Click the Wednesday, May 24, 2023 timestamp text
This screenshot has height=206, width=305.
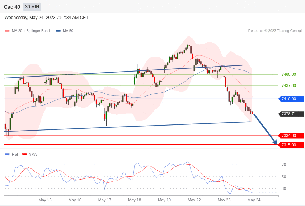pos(46,18)
